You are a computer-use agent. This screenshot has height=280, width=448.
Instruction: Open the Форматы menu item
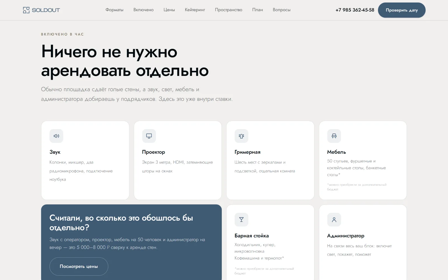point(114,10)
